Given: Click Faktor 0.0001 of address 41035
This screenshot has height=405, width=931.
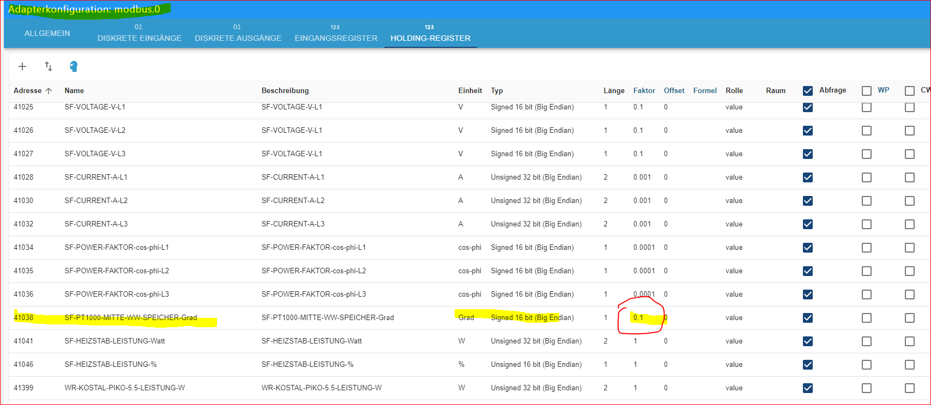Looking at the screenshot, I should [x=644, y=271].
